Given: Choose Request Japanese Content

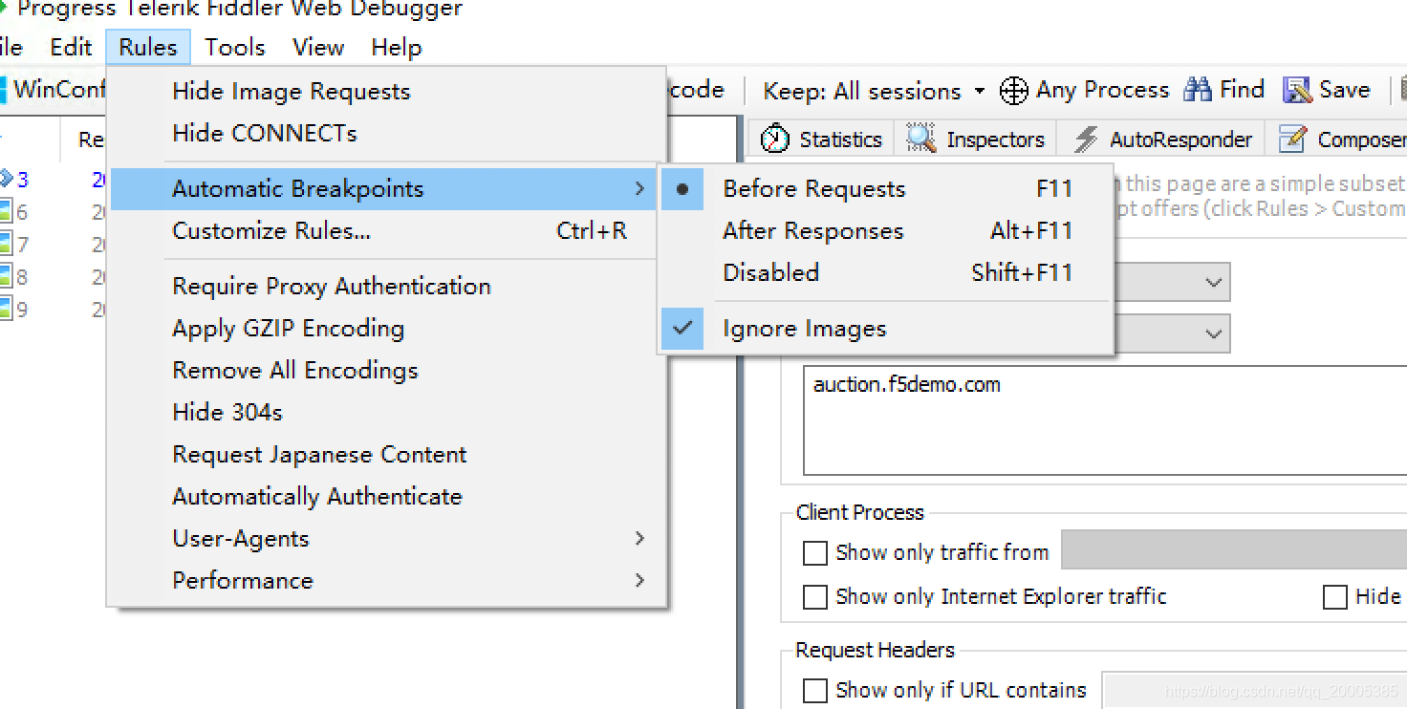Looking at the screenshot, I should [x=387, y=455].
